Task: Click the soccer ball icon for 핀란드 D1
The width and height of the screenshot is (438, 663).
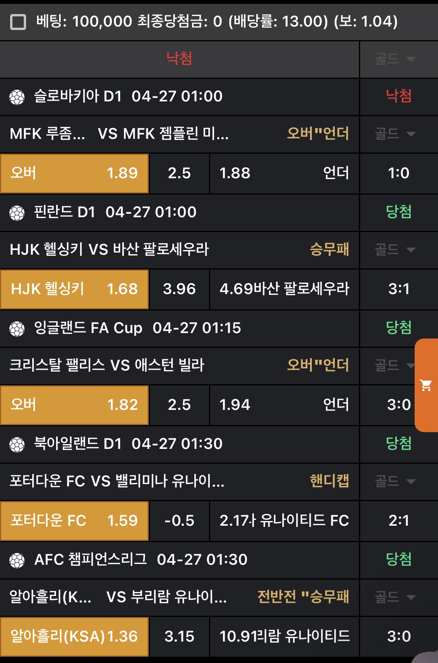Action: 17,213
